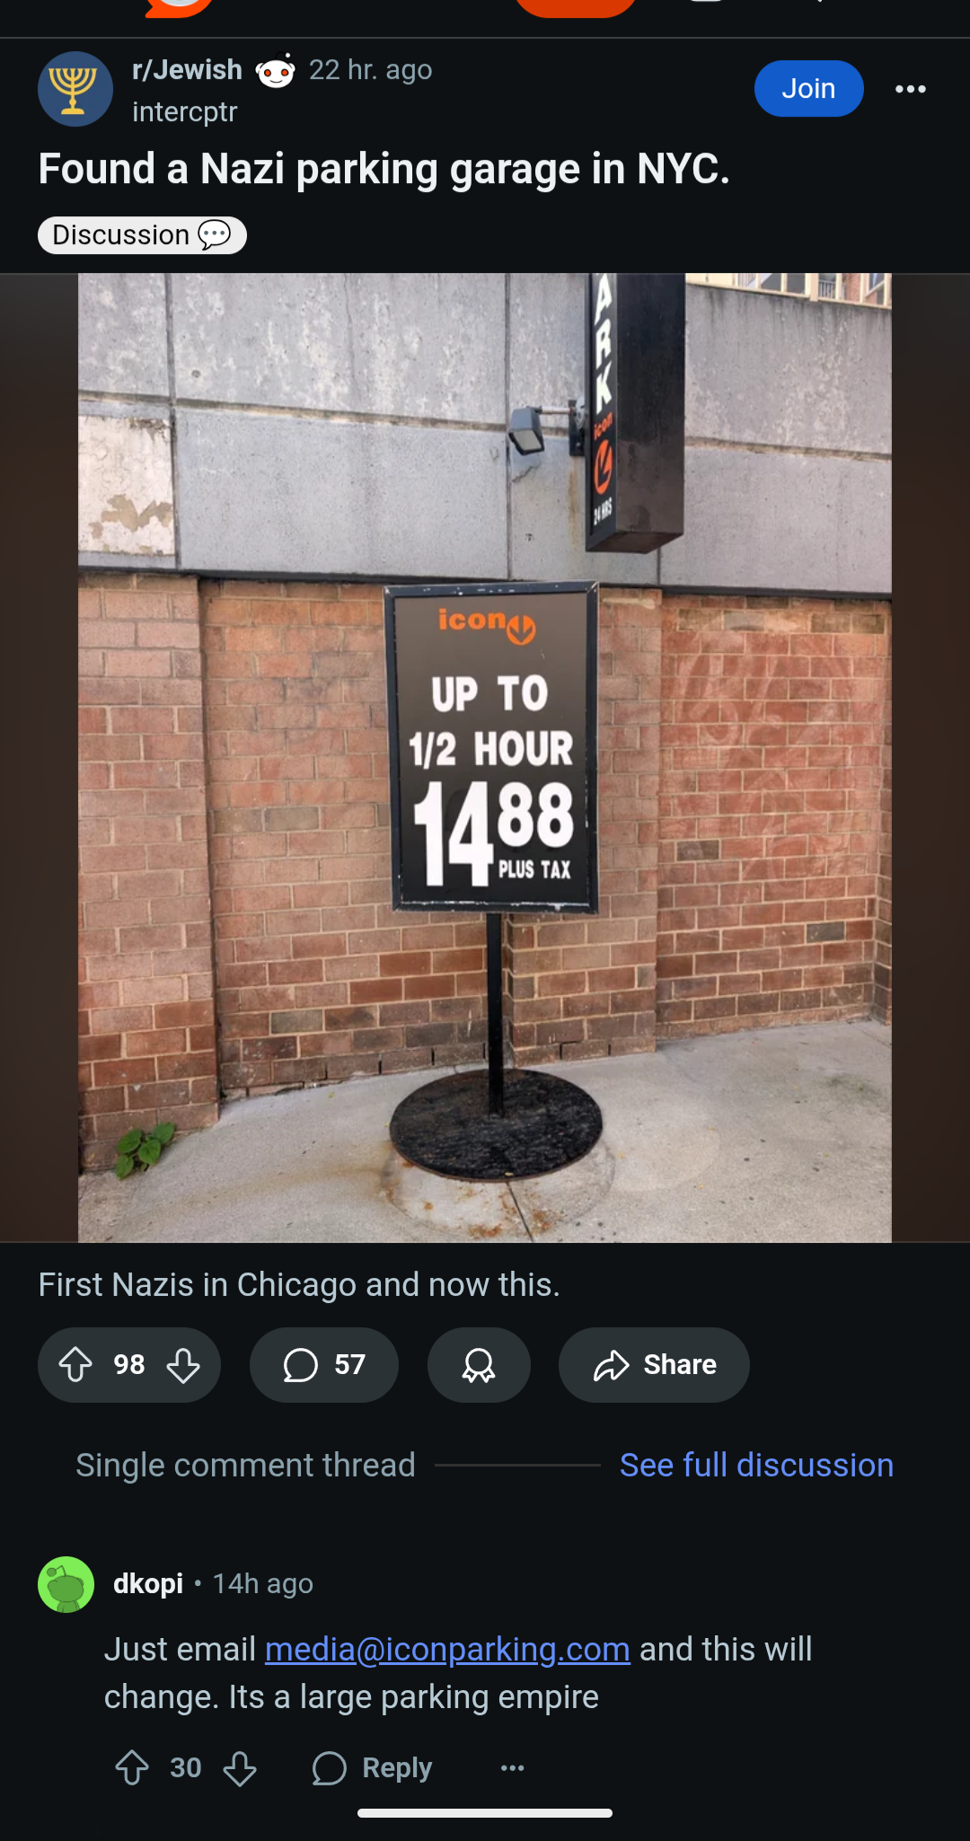Join the r/Jewish community
This screenshot has width=970, height=1841.
point(808,89)
